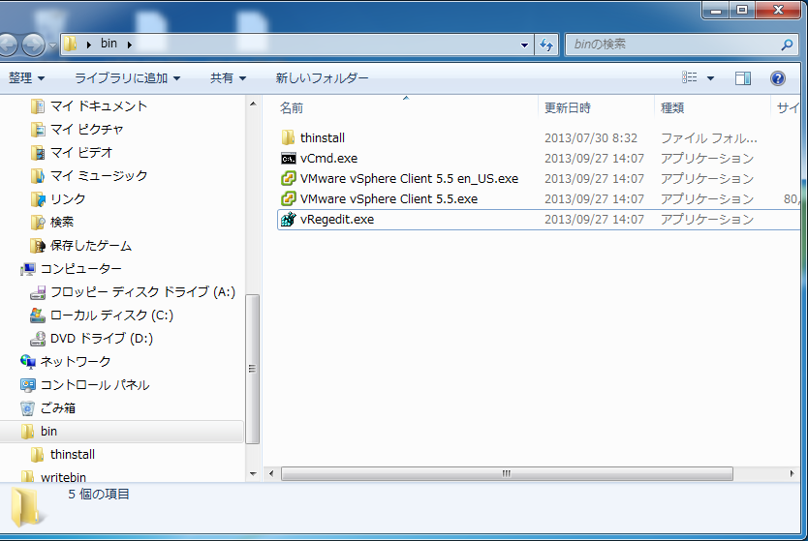Click the refresh button beside address bar
This screenshot has width=808, height=541.
pos(546,45)
